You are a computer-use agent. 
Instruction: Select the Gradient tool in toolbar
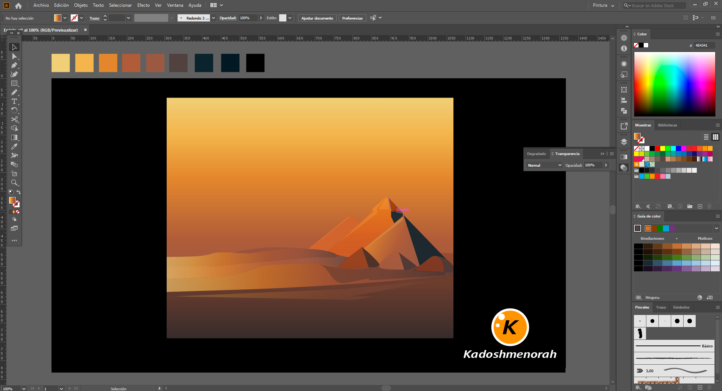click(x=14, y=138)
